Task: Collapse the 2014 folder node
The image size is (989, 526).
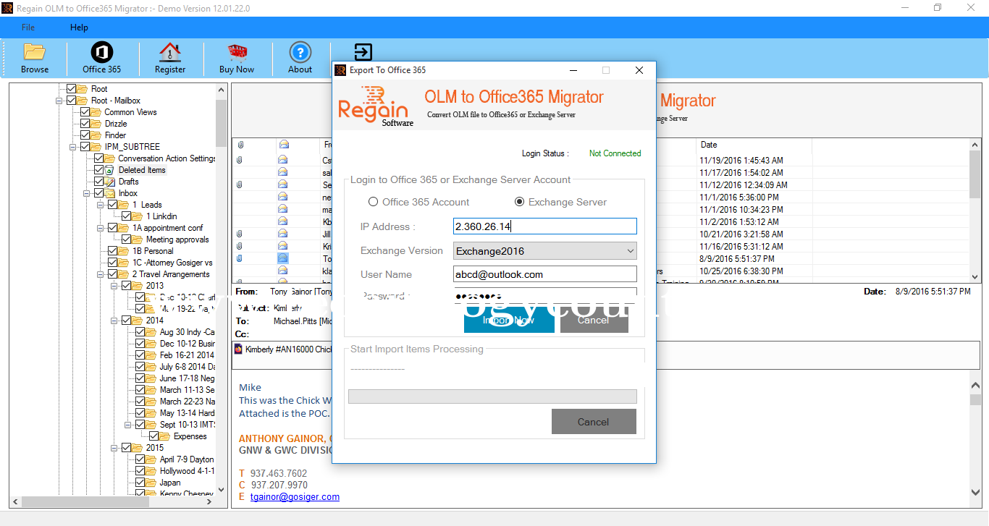Action: [114, 321]
